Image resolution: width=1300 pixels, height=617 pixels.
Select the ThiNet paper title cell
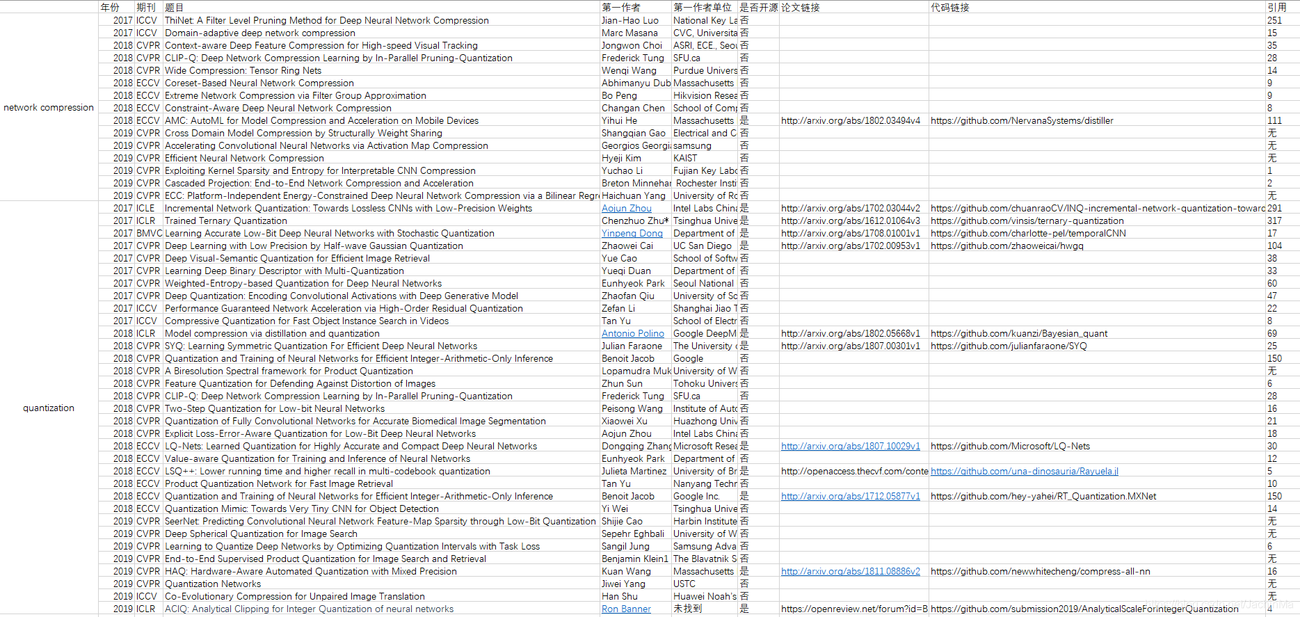[381, 20]
